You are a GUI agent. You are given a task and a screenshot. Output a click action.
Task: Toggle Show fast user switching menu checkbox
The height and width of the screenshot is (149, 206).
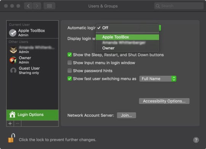(x=69, y=78)
